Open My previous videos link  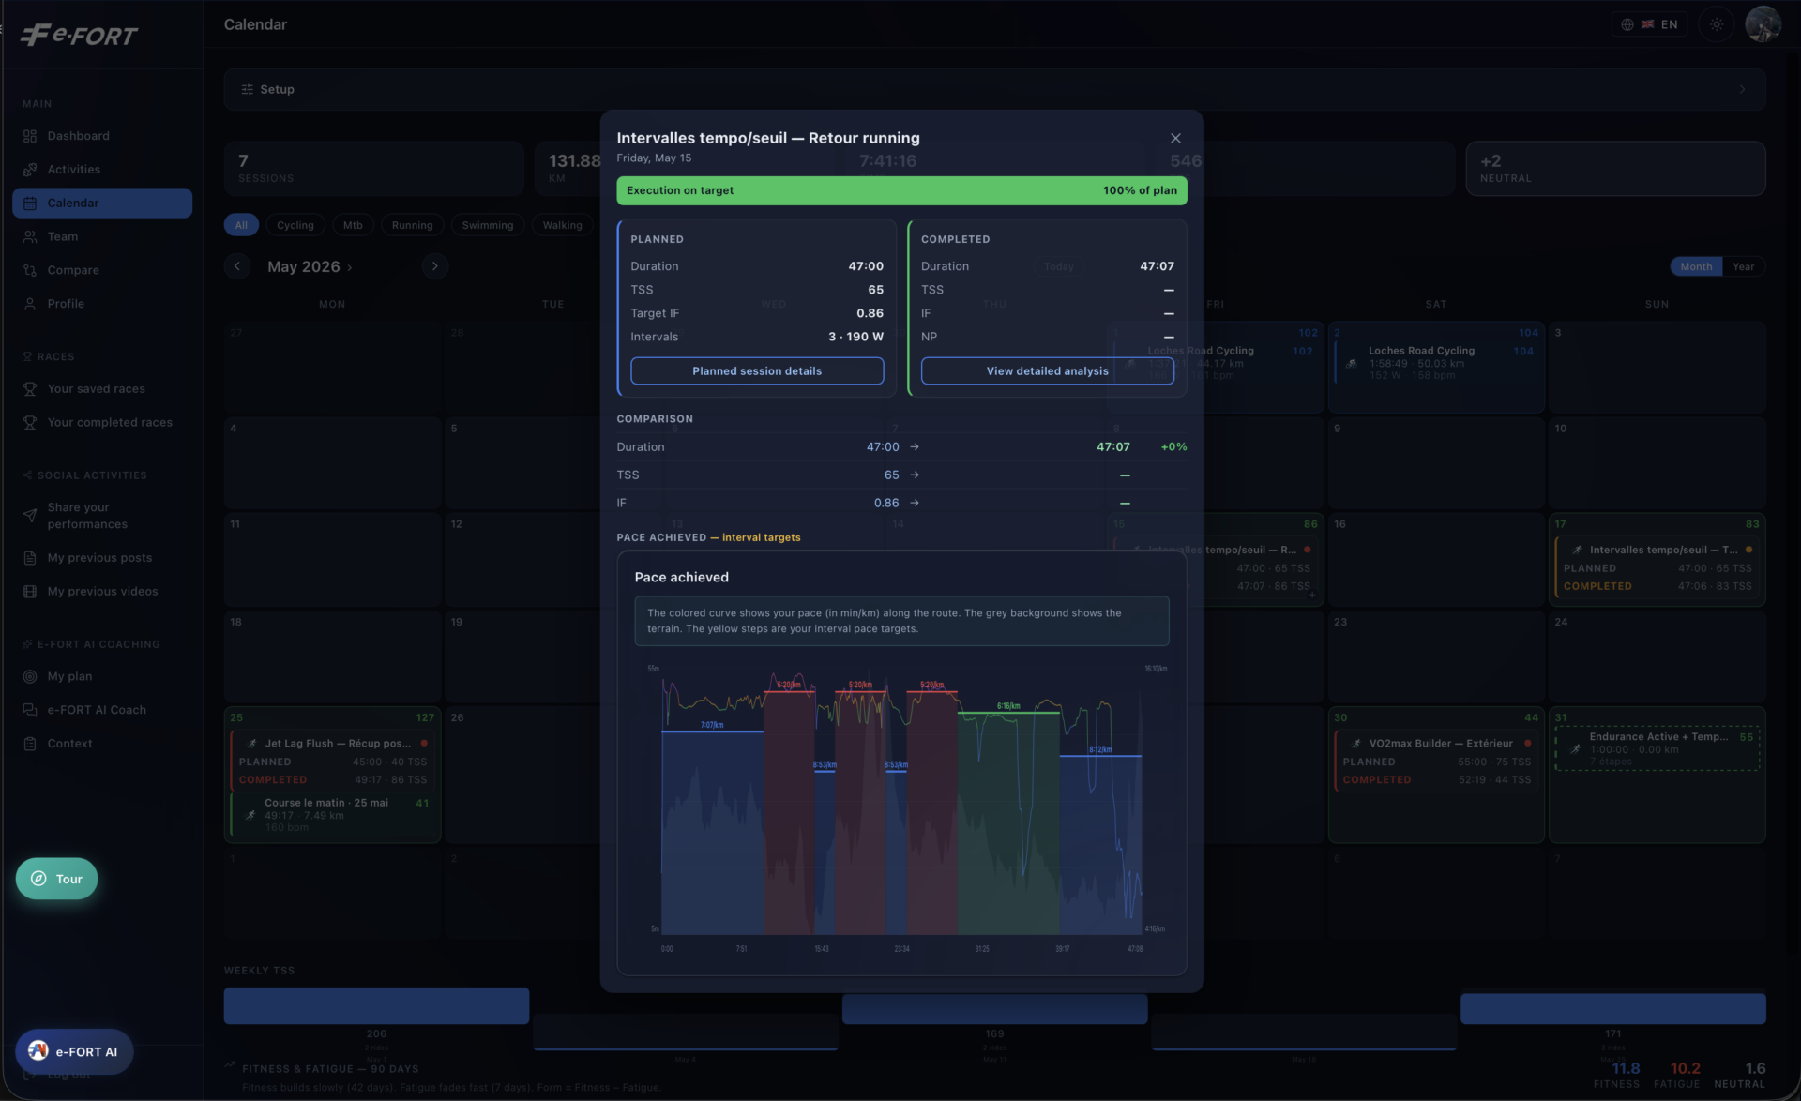103,592
